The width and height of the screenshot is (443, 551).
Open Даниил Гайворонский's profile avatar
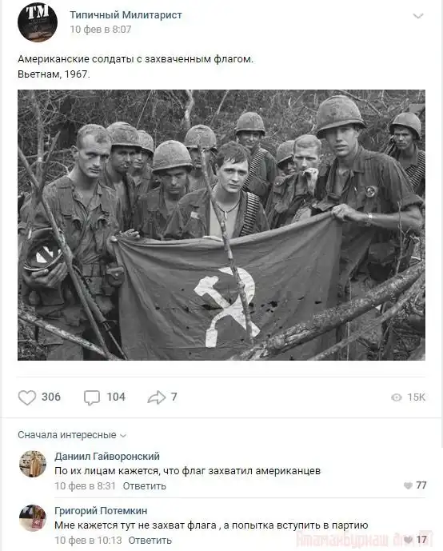pyautogui.click(x=33, y=464)
